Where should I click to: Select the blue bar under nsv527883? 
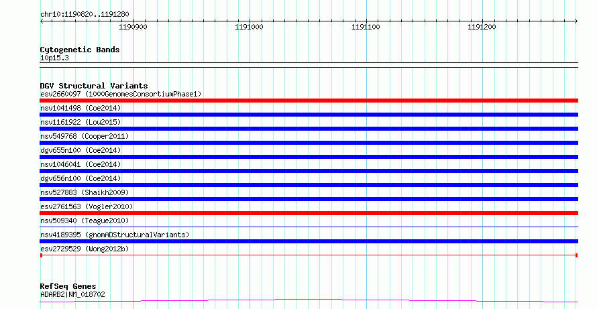309,199
